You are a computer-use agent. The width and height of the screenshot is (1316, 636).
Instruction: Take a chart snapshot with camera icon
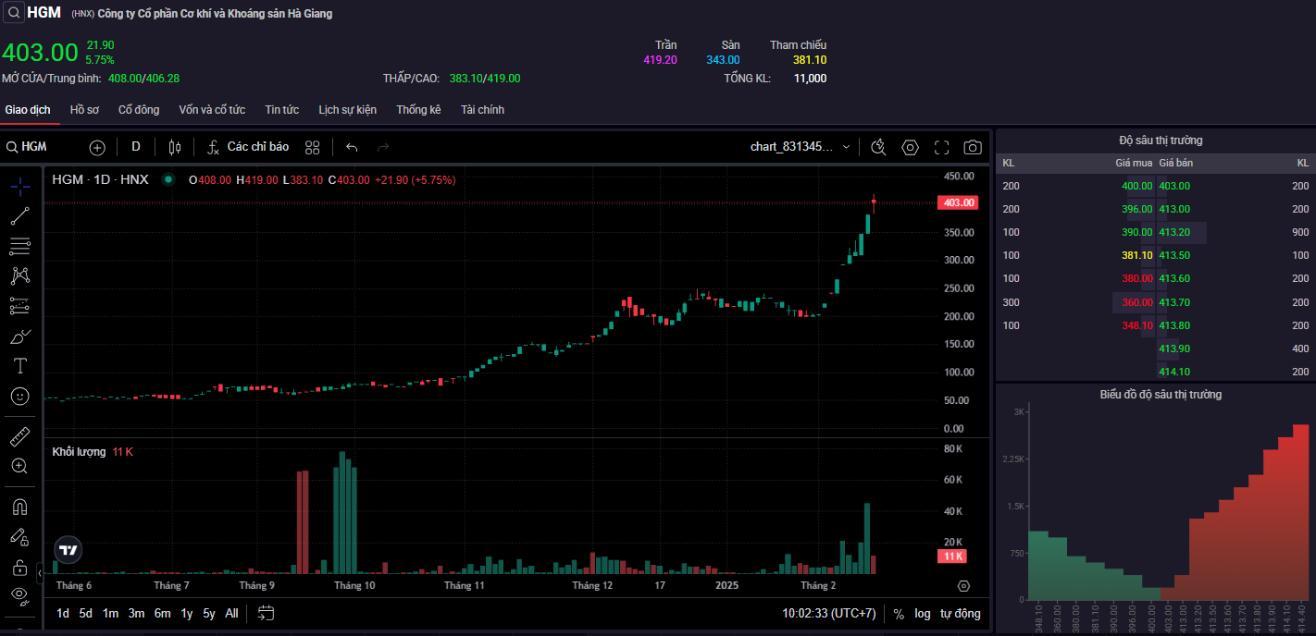972,147
